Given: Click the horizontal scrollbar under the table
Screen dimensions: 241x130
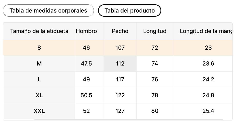Looking at the screenshot, I should tap(128, 119).
